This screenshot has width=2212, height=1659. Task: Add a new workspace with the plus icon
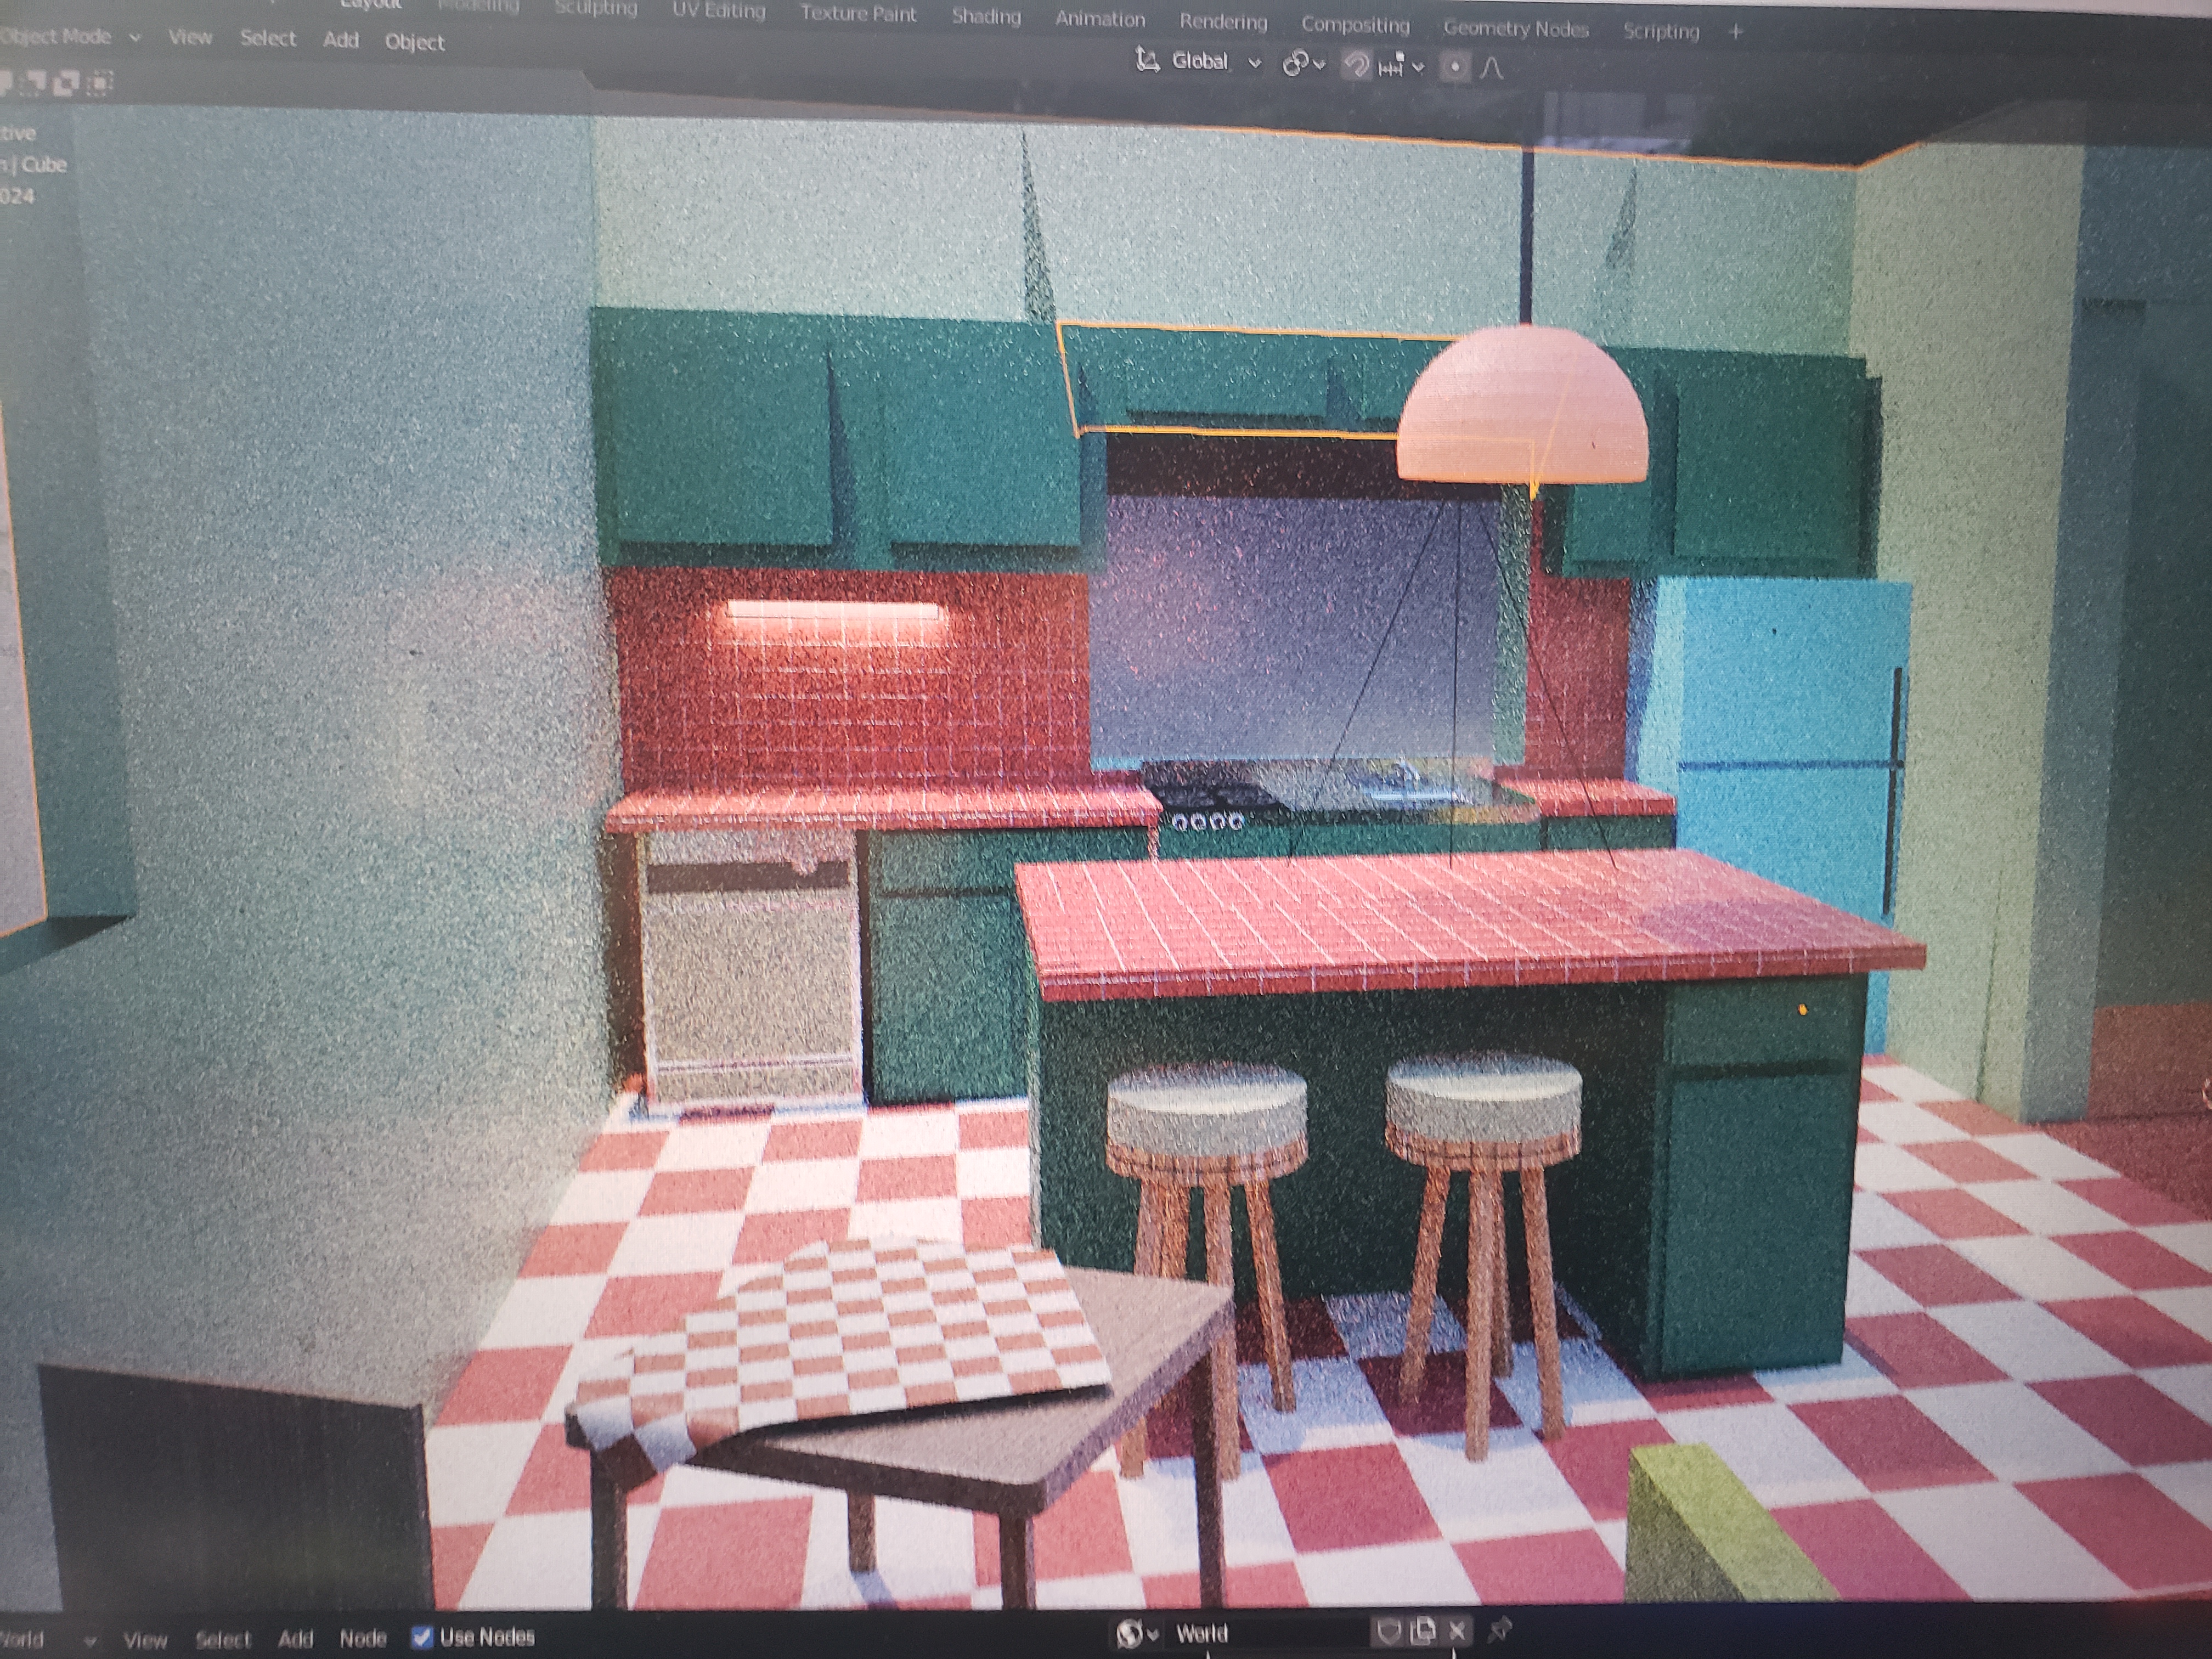click(x=1735, y=32)
